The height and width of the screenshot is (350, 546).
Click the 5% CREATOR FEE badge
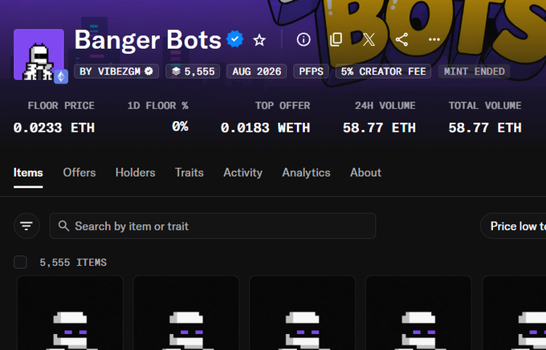pos(383,71)
